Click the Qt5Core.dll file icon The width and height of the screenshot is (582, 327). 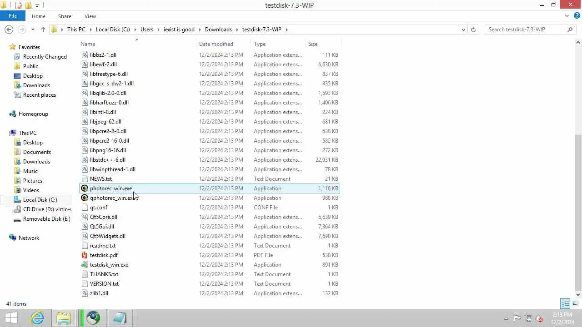coord(85,217)
